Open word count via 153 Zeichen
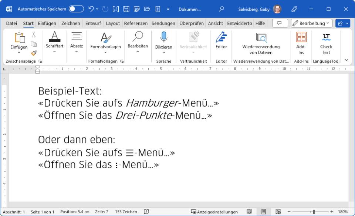Screen dimensions: 355x216 click(x=126, y=212)
